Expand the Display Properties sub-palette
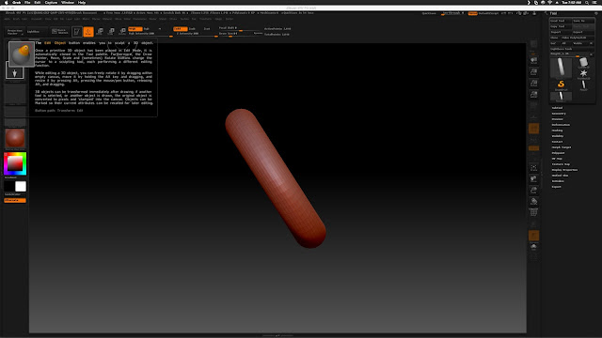This screenshot has width=602, height=338. (x=564, y=170)
